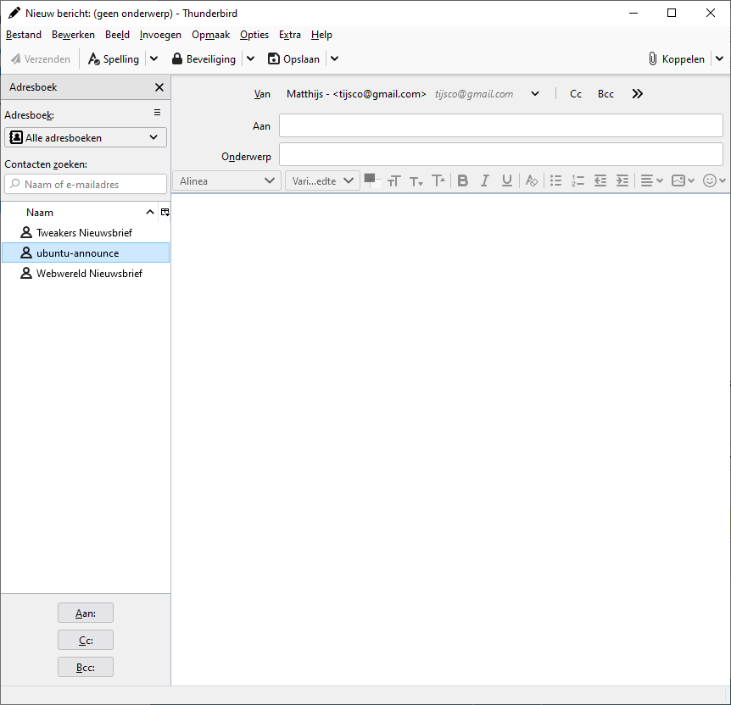Screen dimensions: 731x705
Task: Pick the text color swatch
Action: coord(369,178)
